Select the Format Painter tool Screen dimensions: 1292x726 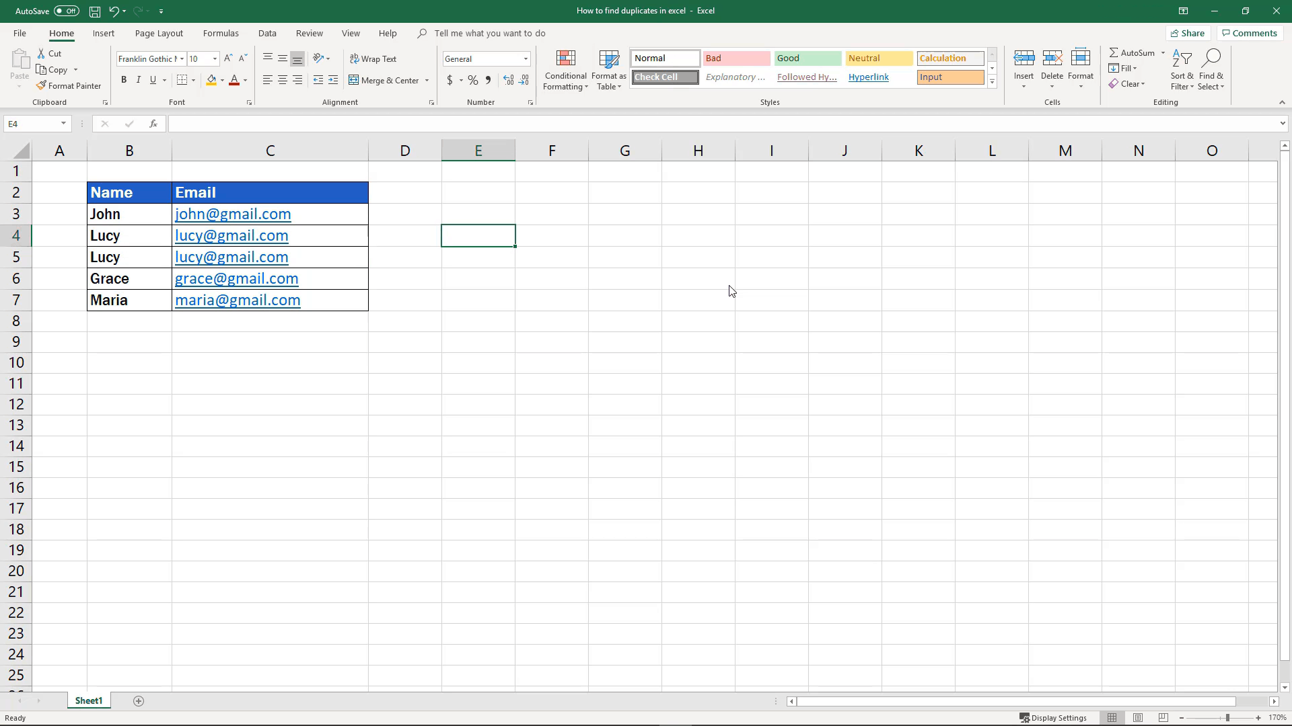(69, 85)
